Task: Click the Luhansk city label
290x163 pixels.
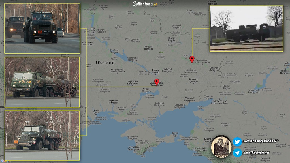Action: click(x=214, y=69)
